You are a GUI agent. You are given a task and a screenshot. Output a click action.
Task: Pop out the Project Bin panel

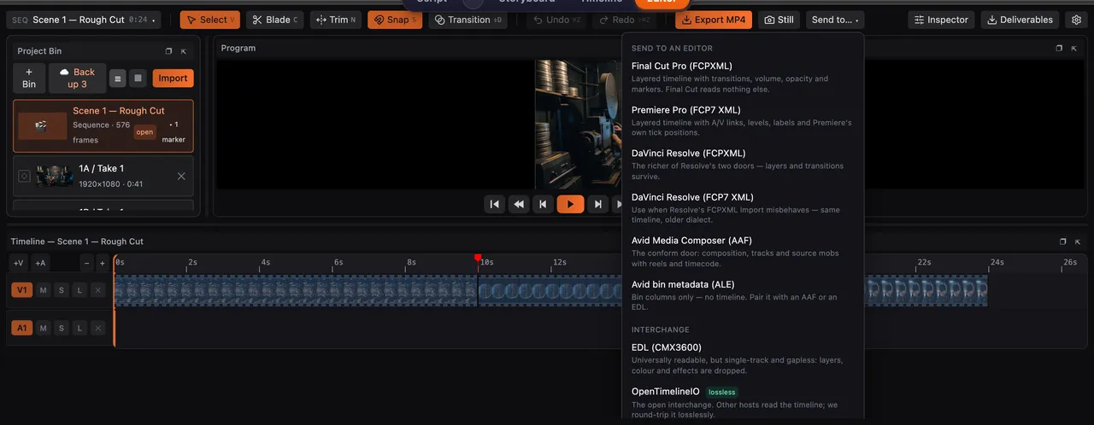click(x=168, y=51)
